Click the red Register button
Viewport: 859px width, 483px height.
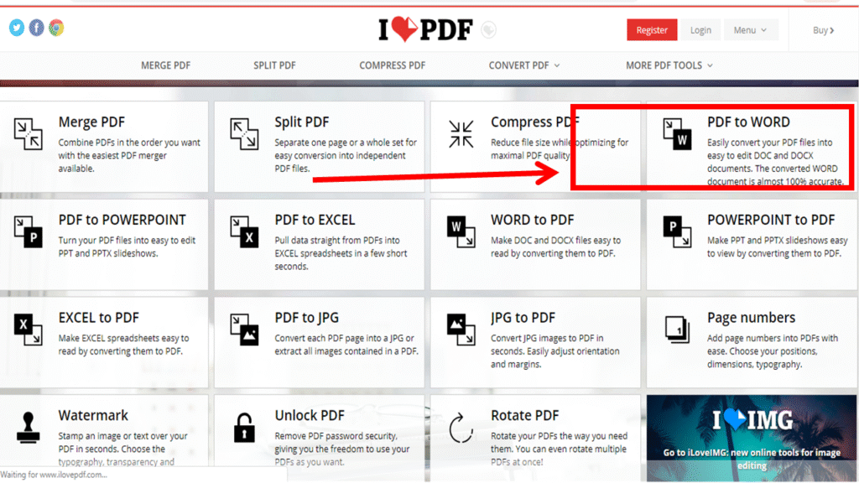tap(652, 30)
